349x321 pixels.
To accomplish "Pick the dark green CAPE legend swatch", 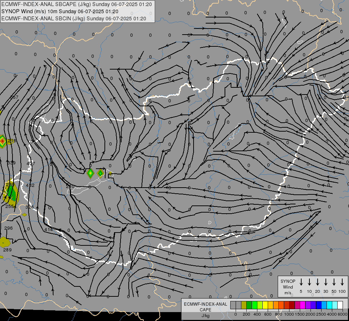I will point(249,305).
